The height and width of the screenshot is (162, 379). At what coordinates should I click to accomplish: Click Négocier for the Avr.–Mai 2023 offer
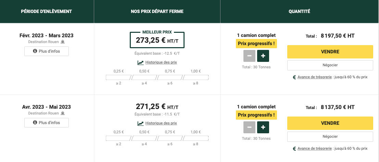pos(330,136)
